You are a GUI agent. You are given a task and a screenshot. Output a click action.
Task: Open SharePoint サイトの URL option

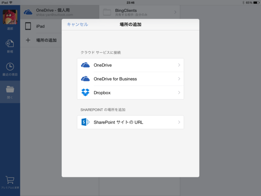[130, 122]
